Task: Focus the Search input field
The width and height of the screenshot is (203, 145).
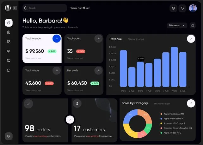Action: 45,8
